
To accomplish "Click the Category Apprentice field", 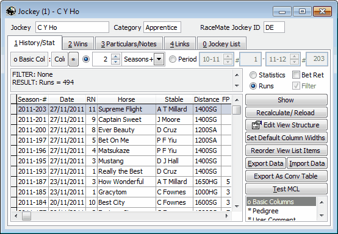I will pos(162,27).
